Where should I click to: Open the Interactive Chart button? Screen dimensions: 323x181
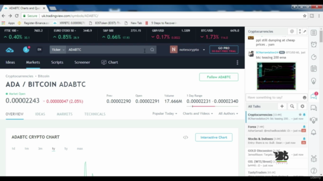214,137
